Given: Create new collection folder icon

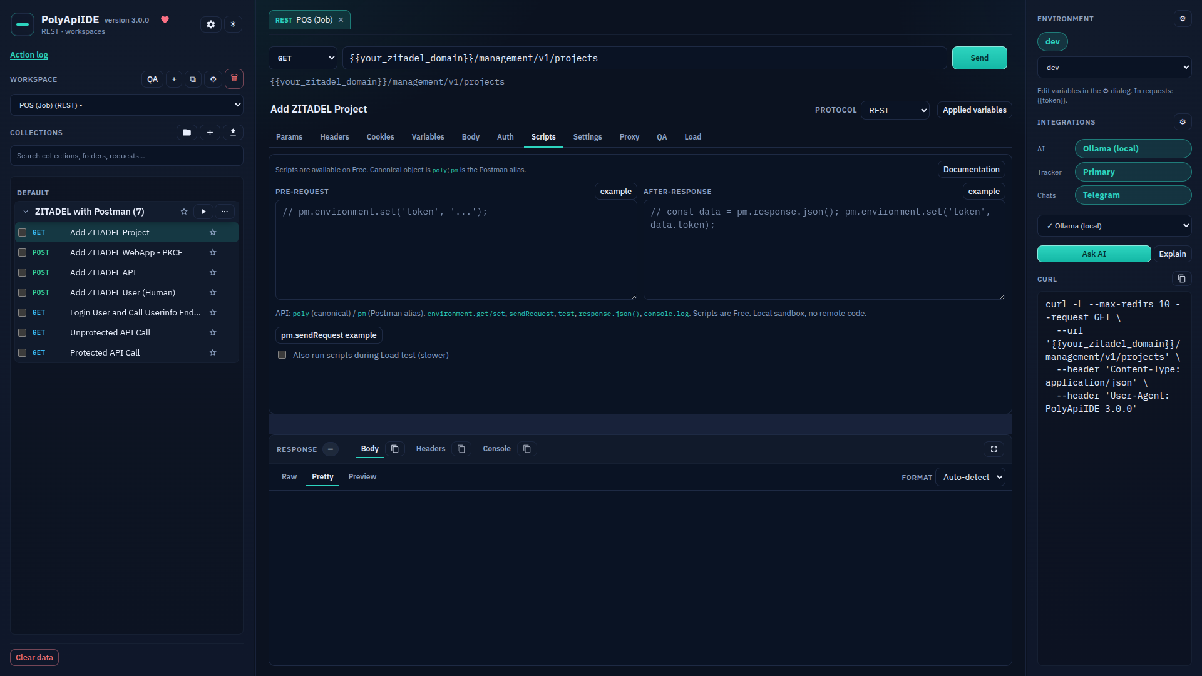Looking at the screenshot, I should point(187,133).
